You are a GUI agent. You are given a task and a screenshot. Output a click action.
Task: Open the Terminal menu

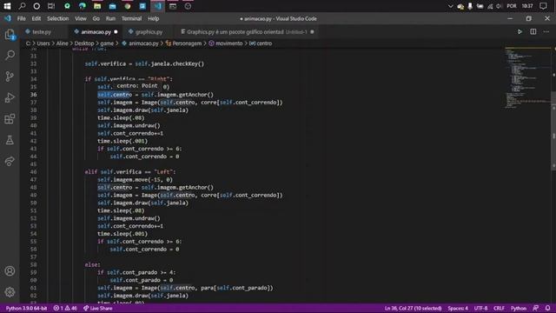click(131, 18)
